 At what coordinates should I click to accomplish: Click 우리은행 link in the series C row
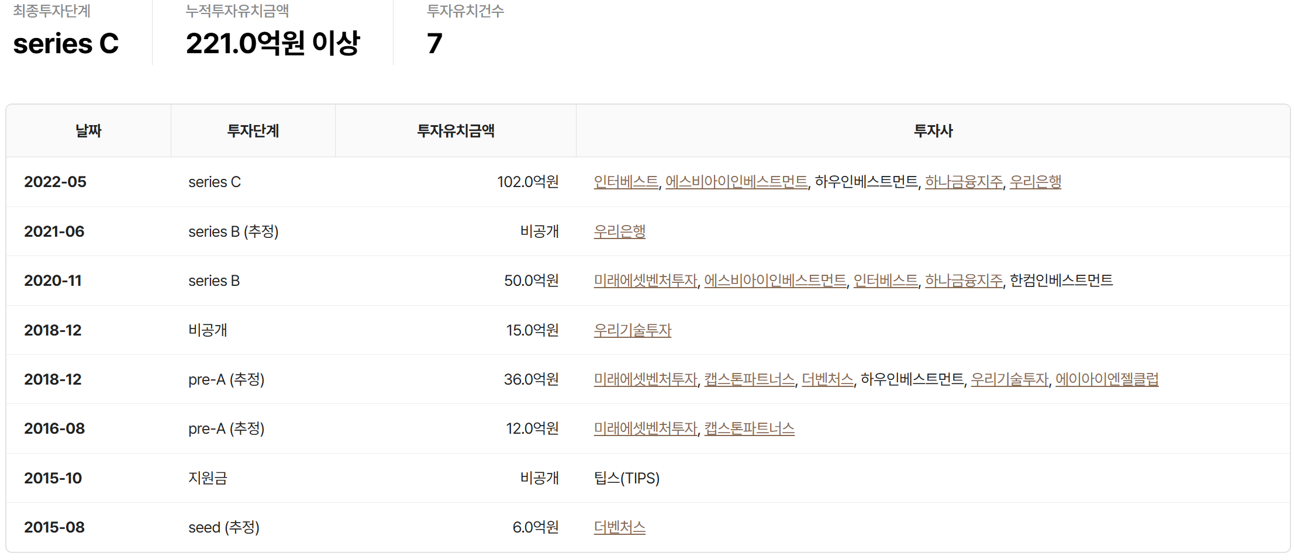tap(1035, 182)
